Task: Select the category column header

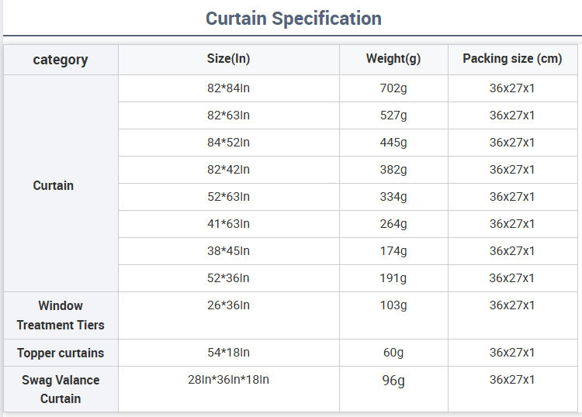Action: 61,60
